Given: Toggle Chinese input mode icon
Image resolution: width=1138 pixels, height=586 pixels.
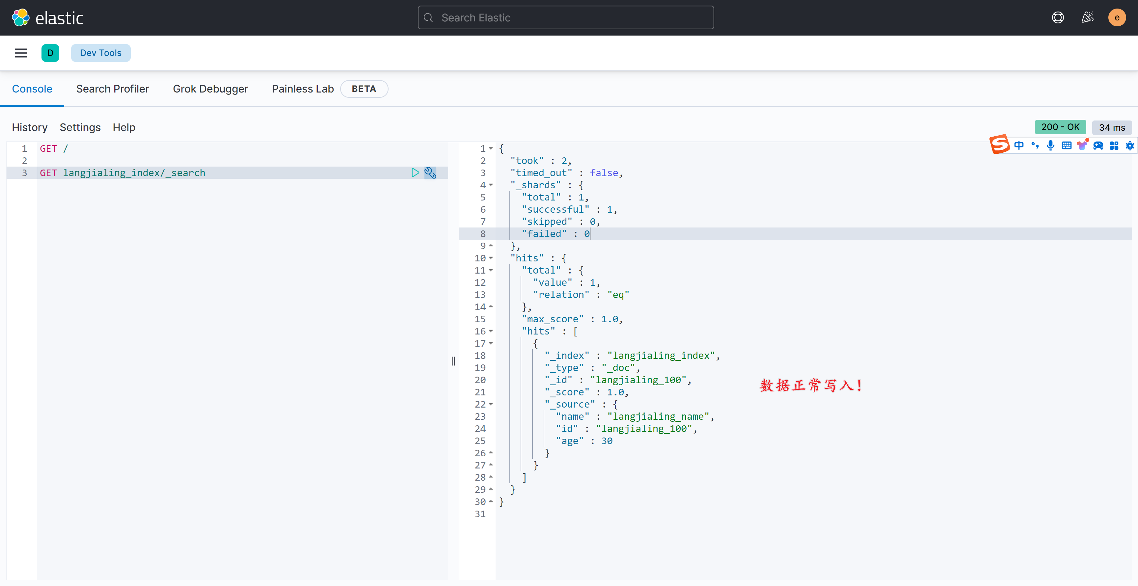Looking at the screenshot, I should pos(1019,145).
